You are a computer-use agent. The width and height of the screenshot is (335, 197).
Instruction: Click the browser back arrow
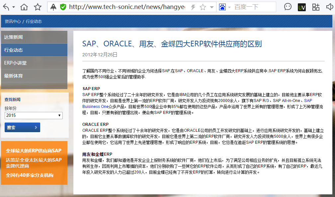pos(6,7)
